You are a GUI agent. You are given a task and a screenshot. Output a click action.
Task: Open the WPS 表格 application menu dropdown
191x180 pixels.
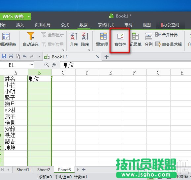(29, 16)
